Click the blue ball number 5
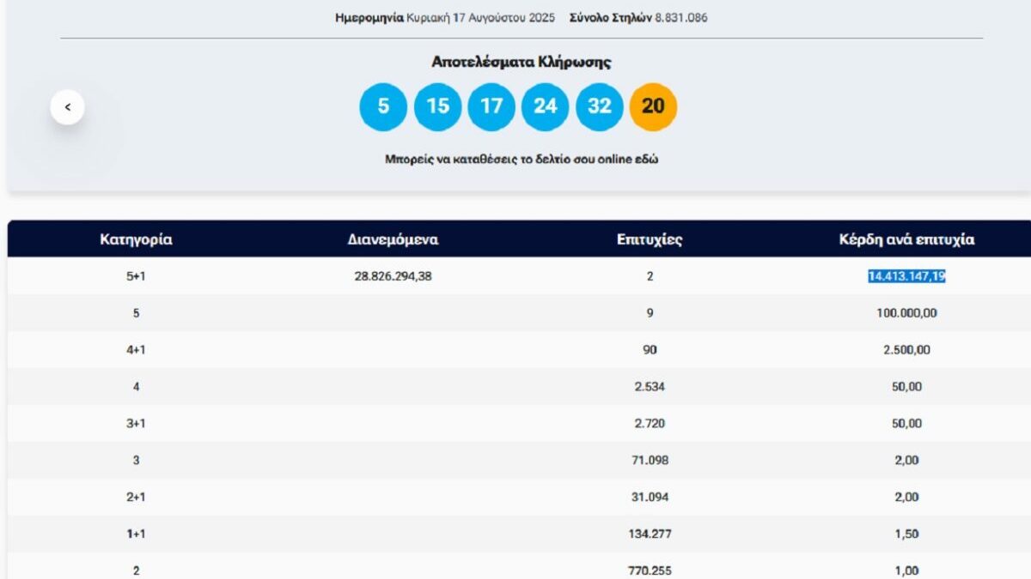The height and width of the screenshot is (579, 1031). coord(383,107)
